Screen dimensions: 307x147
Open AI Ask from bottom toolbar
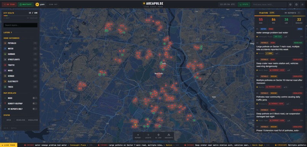158,136
